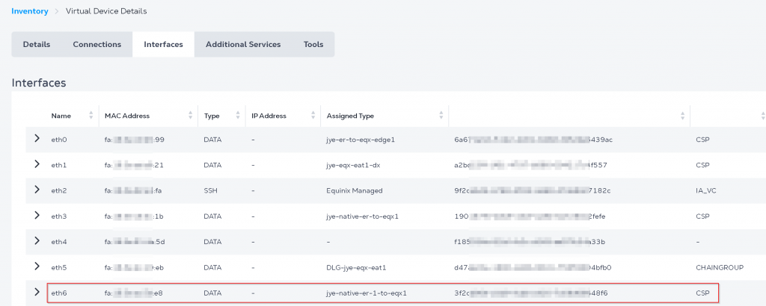Image resolution: width=766 pixels, height=306 pixels.
Task: Select the jye-native-er-1-to-eqx1 cell
Action: point(367,293)
